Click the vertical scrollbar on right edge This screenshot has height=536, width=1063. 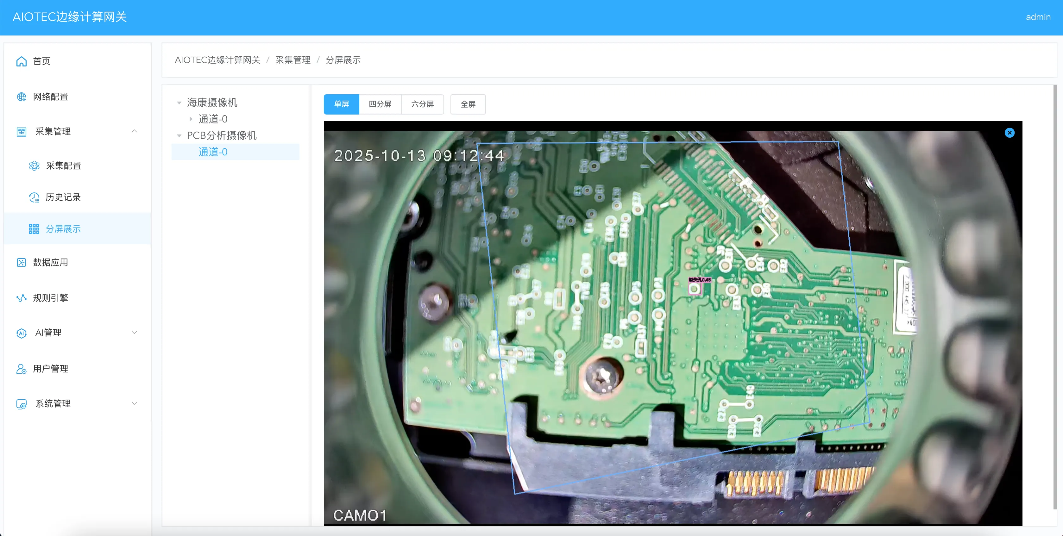tap(1055, 297)
